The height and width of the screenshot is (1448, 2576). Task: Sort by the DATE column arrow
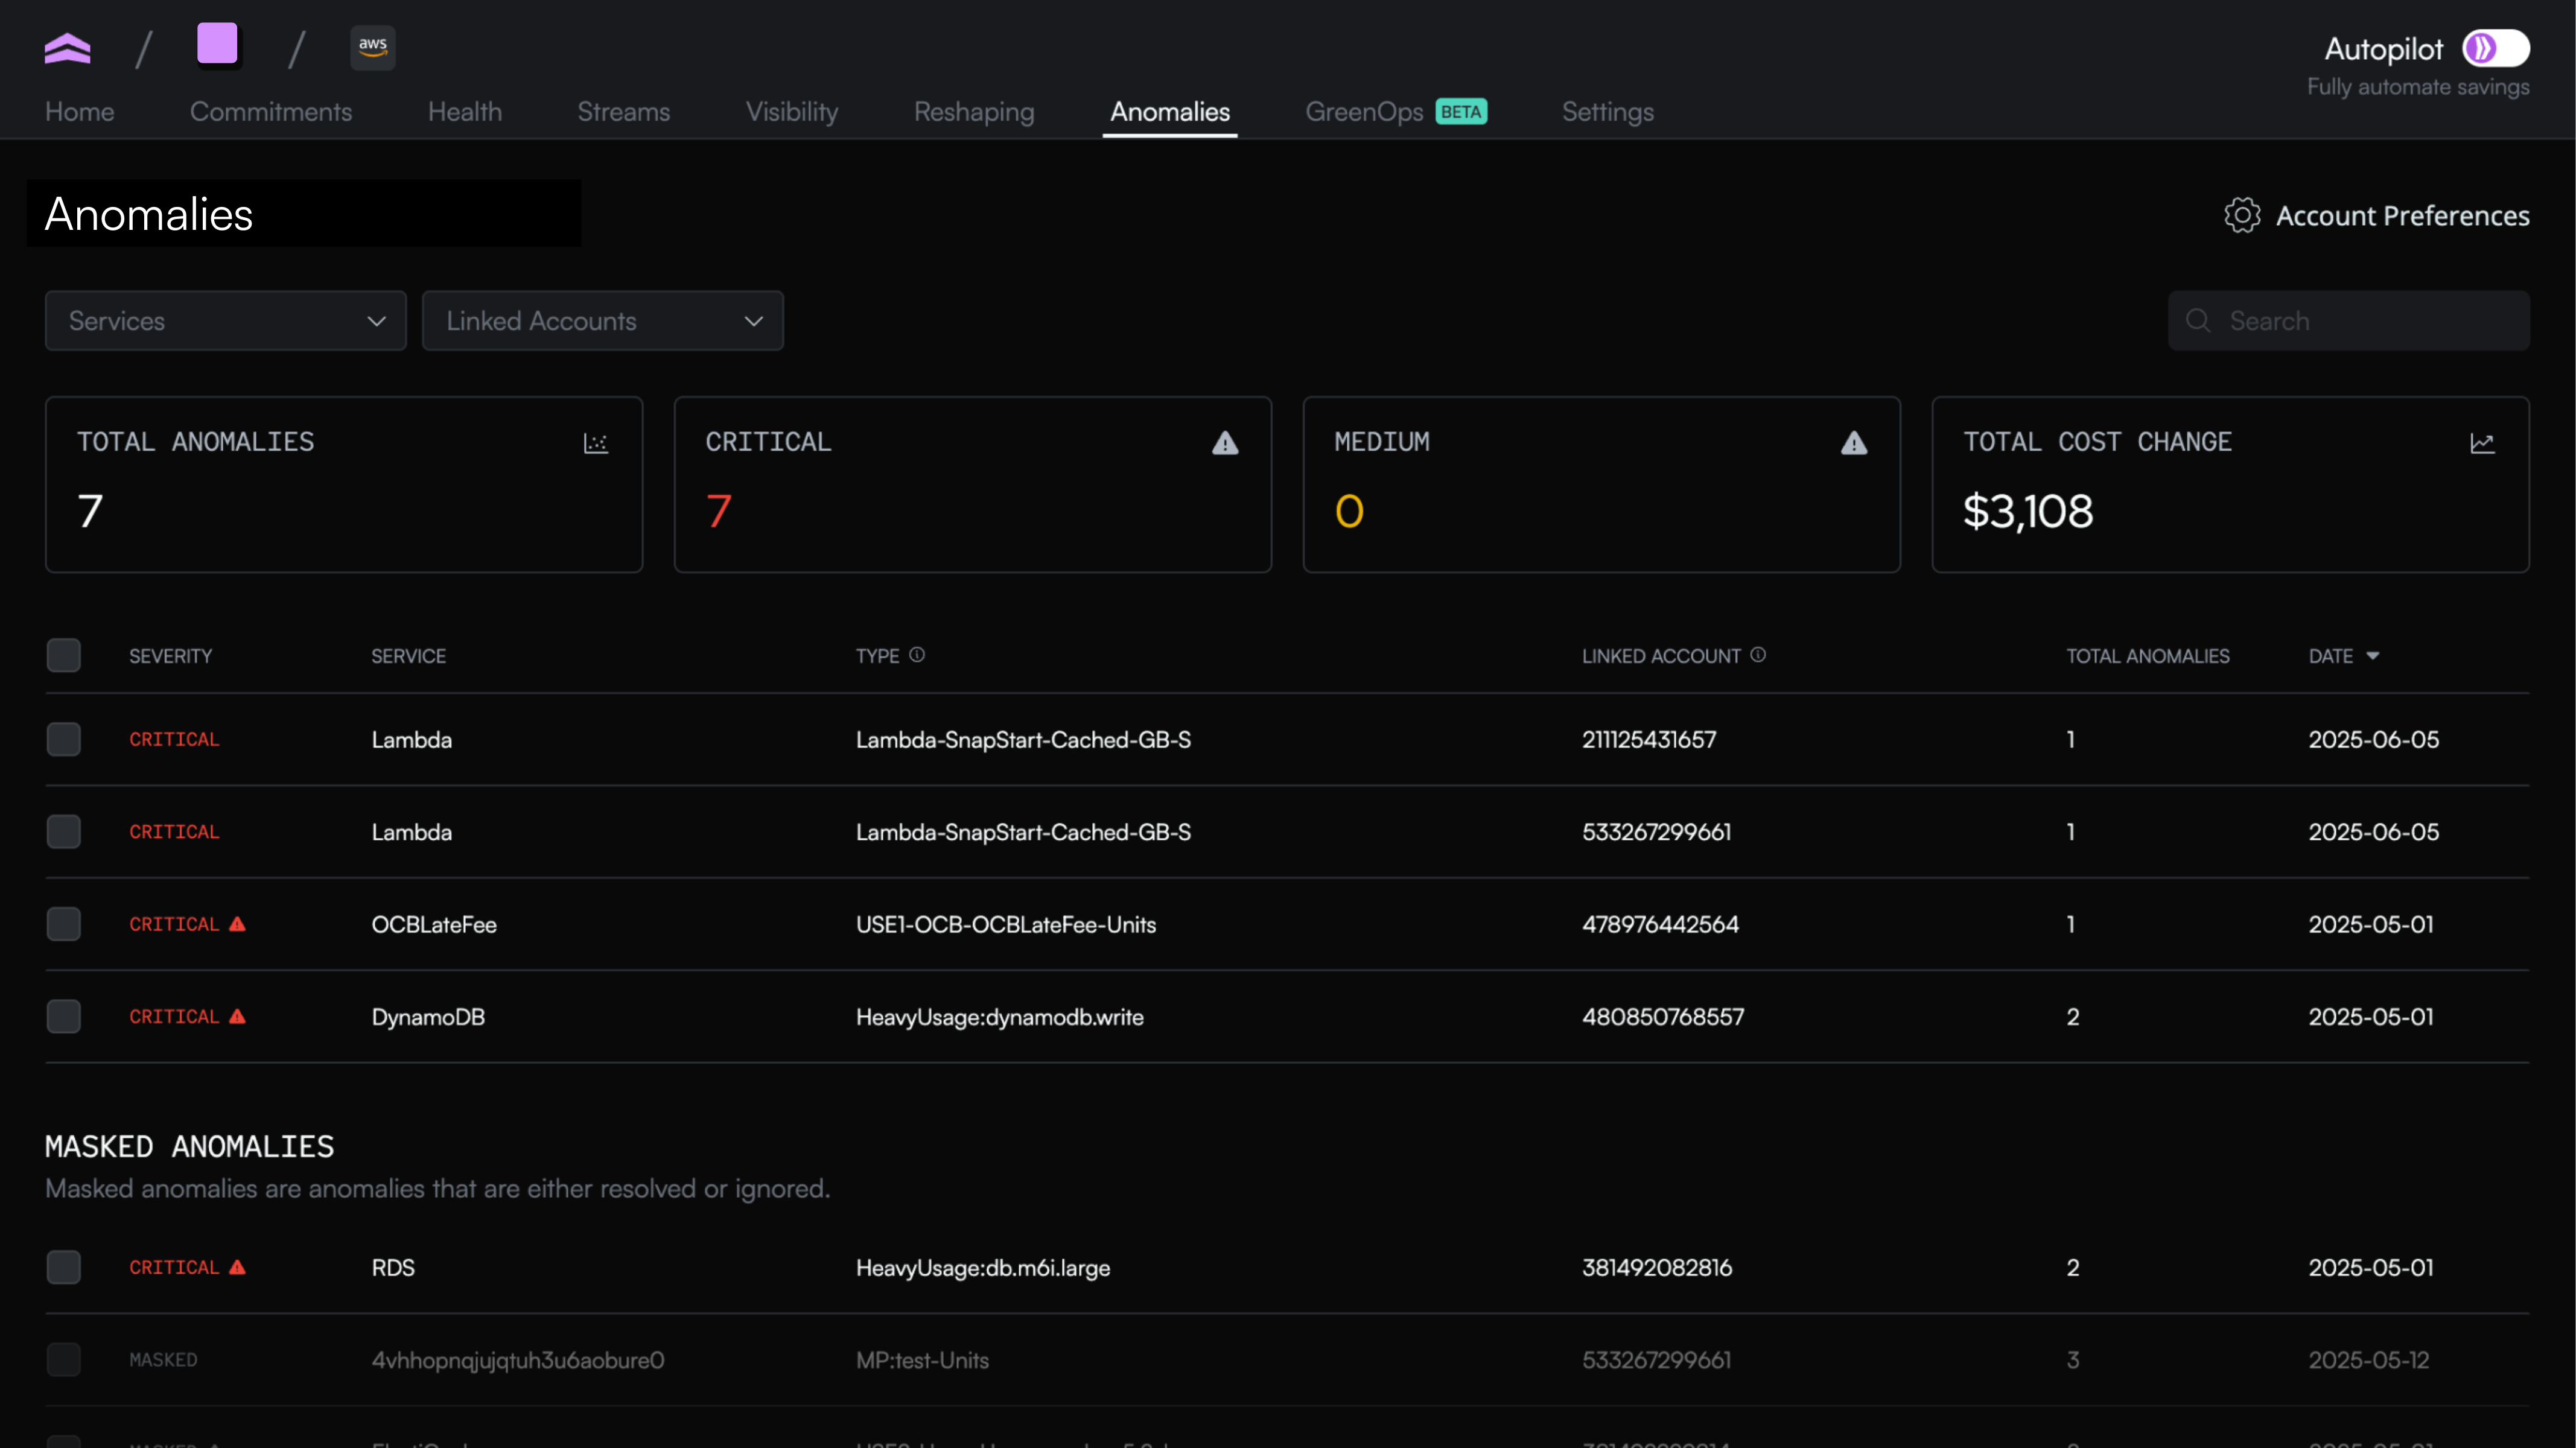[2372, 656]
